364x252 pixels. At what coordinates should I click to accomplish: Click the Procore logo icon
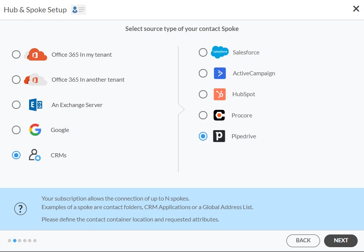219,115
